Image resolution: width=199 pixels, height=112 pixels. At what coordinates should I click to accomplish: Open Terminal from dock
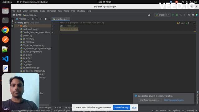[5, 20]
